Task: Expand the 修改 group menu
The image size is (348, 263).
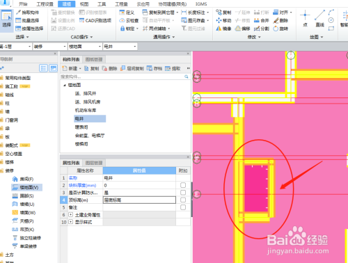Action: 254,37
